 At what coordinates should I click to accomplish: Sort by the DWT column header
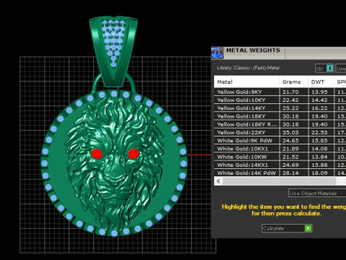coord(321,82)
